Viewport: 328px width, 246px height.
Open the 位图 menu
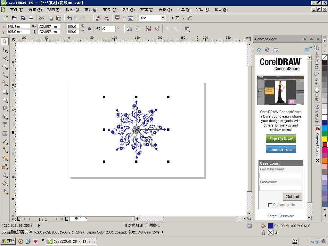pos(128,10)
